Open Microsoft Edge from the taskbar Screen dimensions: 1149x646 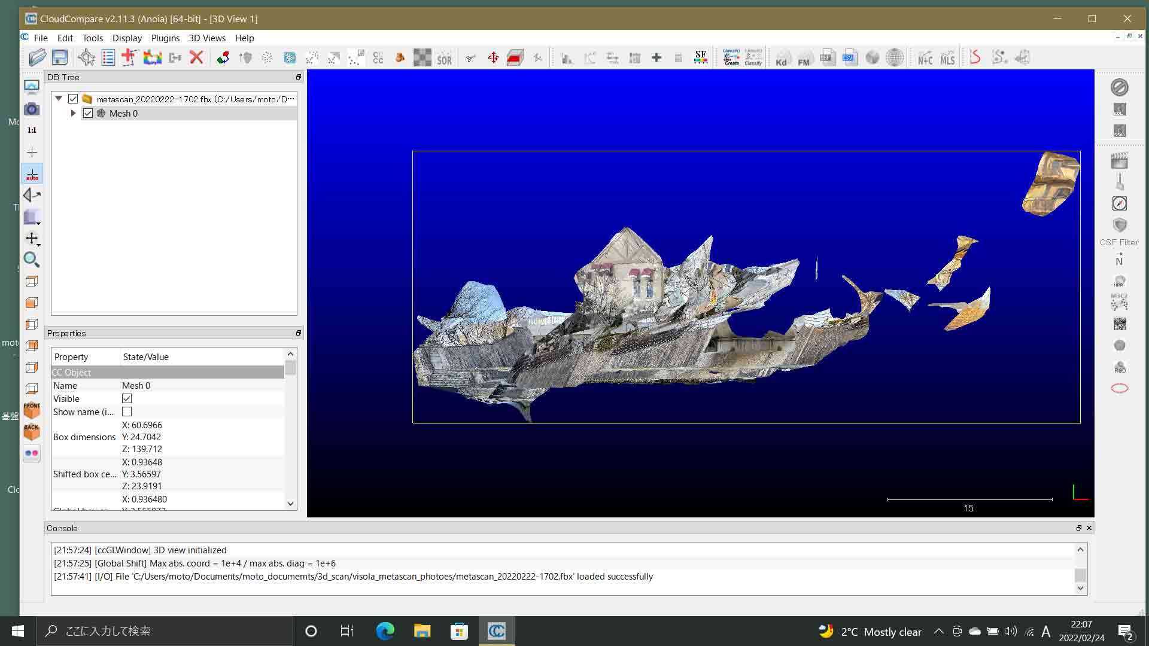[385, 631]
